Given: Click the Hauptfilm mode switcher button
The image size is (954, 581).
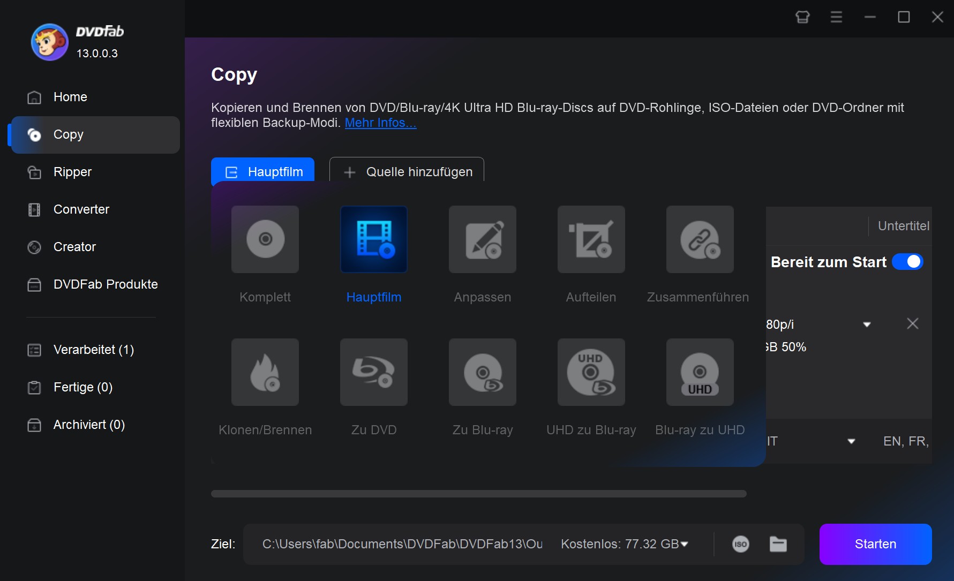Looking at the screenshot, I should 262,171.
